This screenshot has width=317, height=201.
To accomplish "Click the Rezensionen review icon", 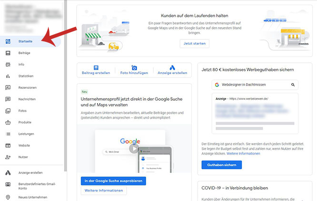I will click(x=8, y=87).
